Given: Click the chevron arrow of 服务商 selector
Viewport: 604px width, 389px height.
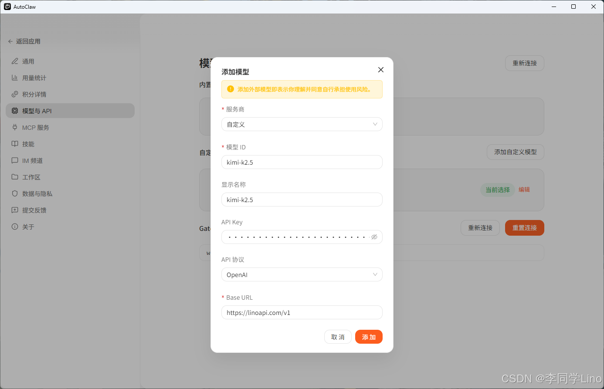Looking at the screenshot, I should (x=375, y=124).
